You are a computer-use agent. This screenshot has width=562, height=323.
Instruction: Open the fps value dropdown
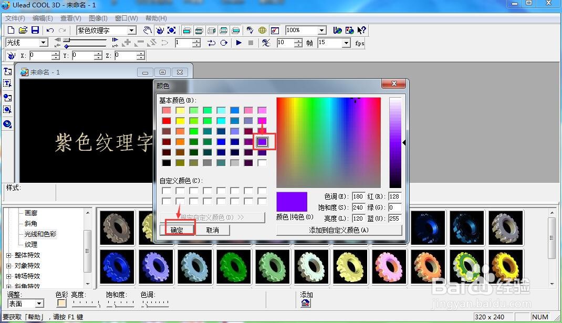[x=346, y=43]
